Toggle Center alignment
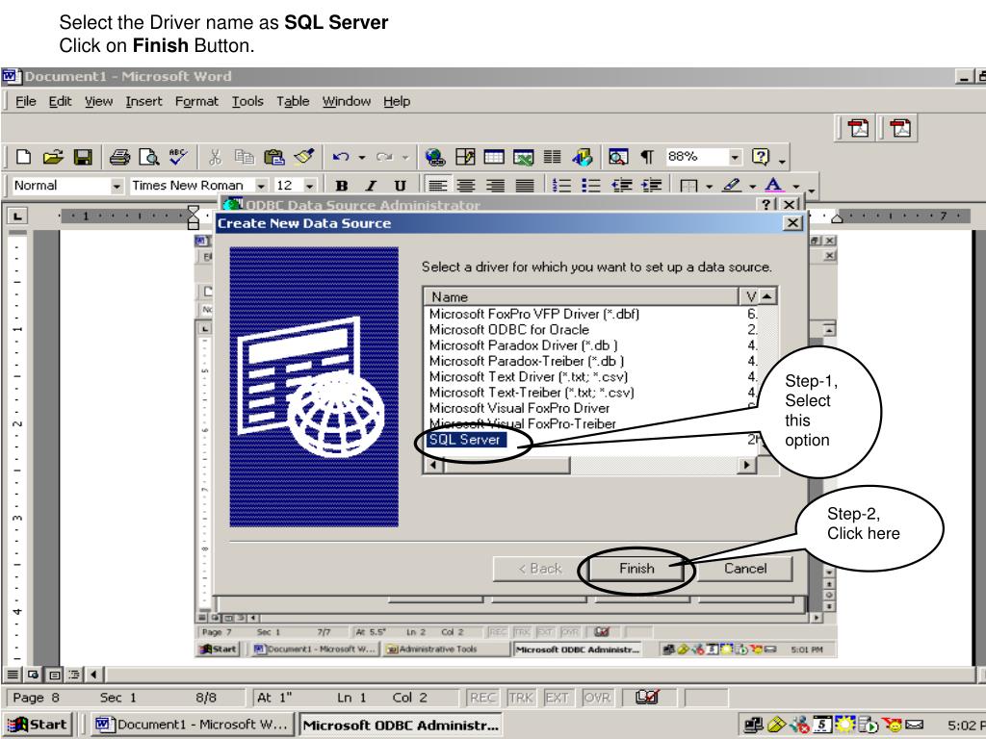The image size is (986, 739). (466, 186)
